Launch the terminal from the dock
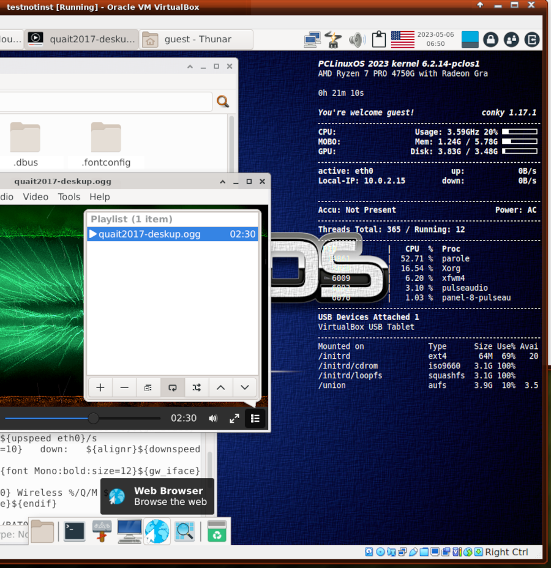Image resolution: width=551 pixels, height=568 pixels. (75, 531)
